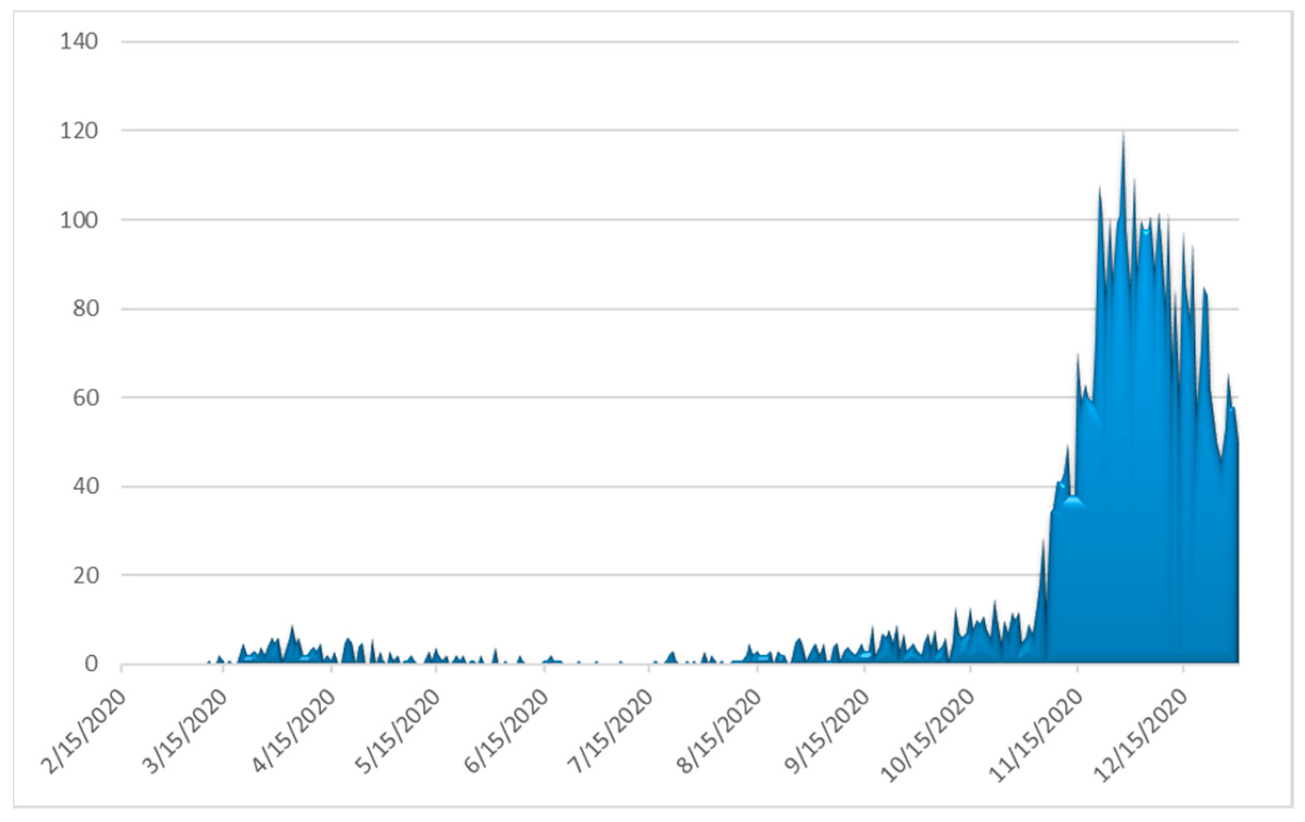Select the 10/15/2020 date label
Screen dimensions: 1305x822
click(x=926, y=736)
